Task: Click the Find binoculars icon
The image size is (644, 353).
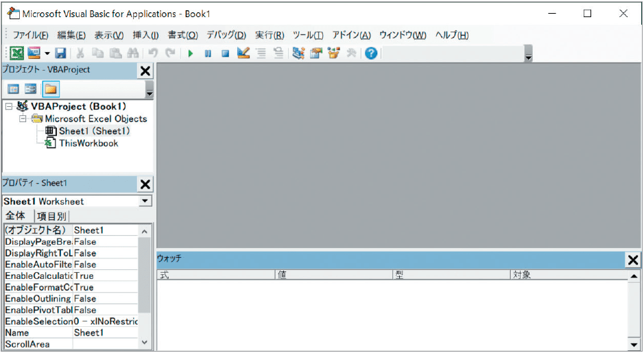Action: click(x=132, y=53)
